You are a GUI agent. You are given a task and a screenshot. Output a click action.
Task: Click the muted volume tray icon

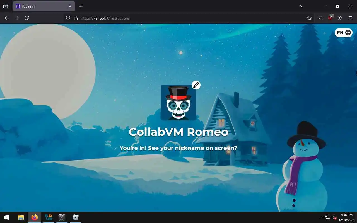click(334, 217)
